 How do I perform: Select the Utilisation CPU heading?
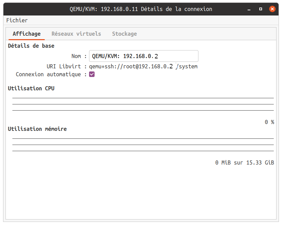31,88
